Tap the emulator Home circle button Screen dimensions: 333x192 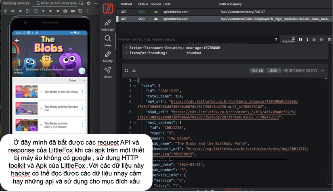[50, 11]
